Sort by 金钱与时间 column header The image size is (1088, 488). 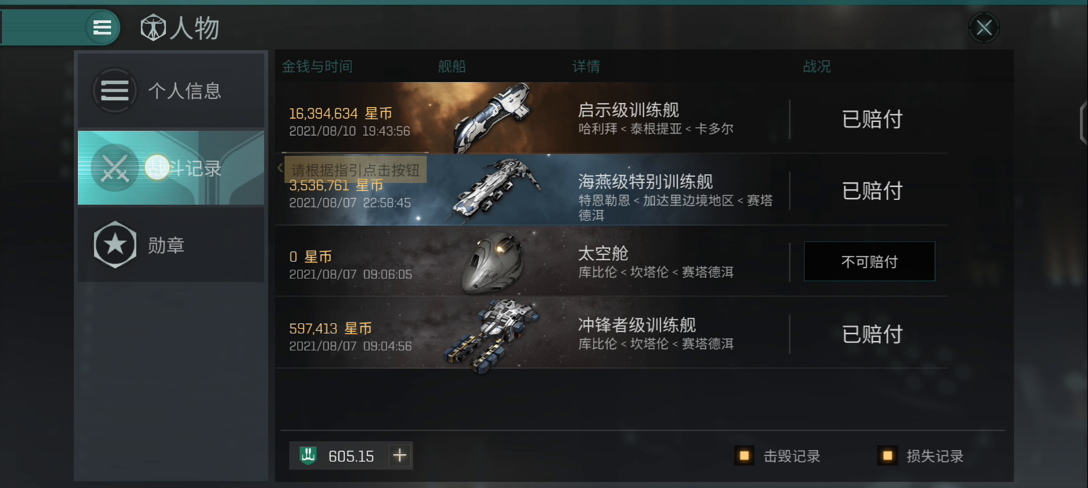(317, 66)
